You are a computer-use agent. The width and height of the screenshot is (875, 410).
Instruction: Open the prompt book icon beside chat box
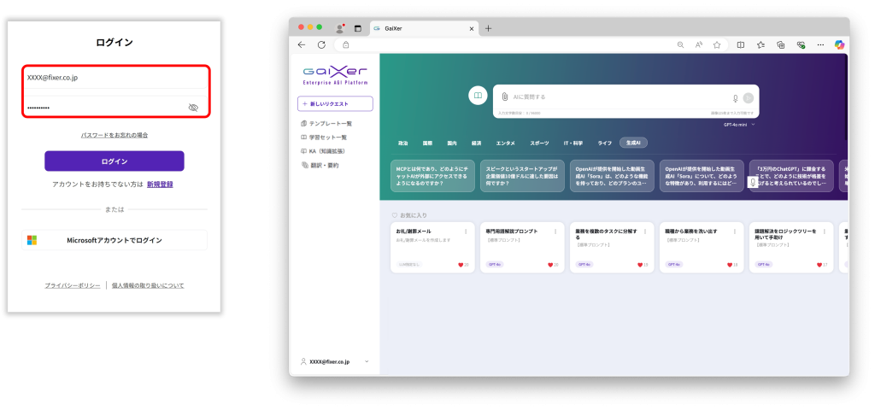[x=478, y=96]
